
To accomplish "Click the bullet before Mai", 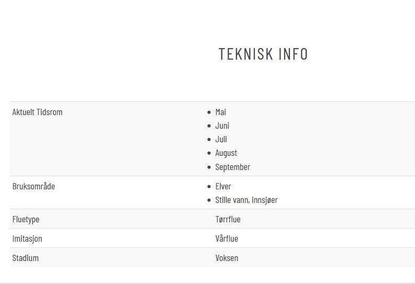I will point(209,112).
